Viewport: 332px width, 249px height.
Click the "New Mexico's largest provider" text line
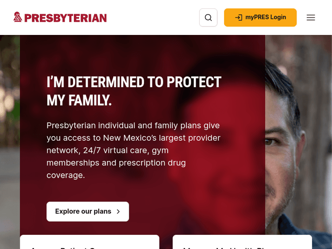click(162, 138)
